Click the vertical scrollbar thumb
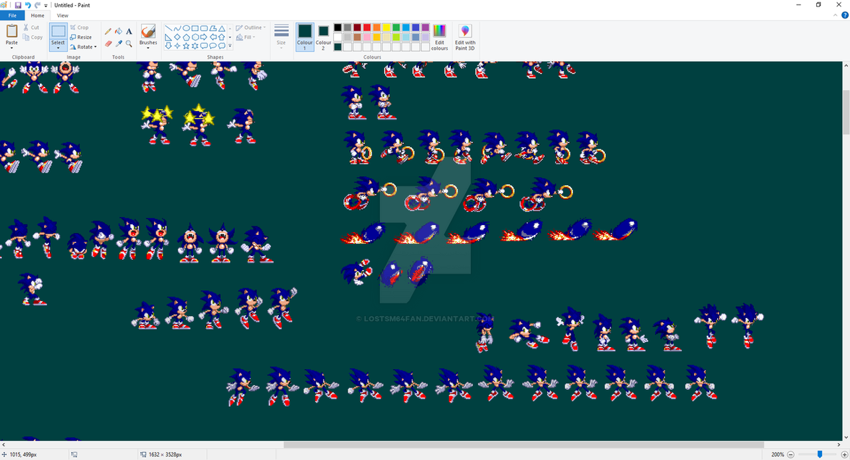Image resolution: width=850 pixels, height=460 pixels. [x=846, y=114]
